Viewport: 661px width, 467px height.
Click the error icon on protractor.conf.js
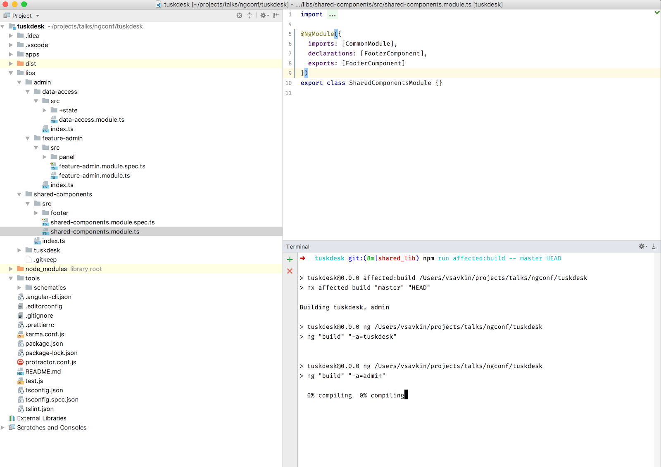20,362
